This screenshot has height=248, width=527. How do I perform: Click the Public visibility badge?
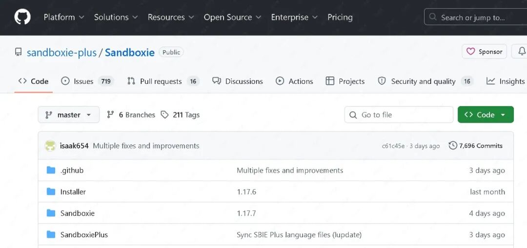[171, 52]
